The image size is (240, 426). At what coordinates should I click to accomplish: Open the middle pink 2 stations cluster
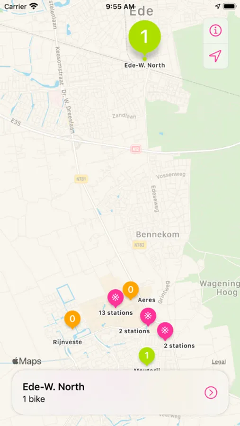pos(148,317)
